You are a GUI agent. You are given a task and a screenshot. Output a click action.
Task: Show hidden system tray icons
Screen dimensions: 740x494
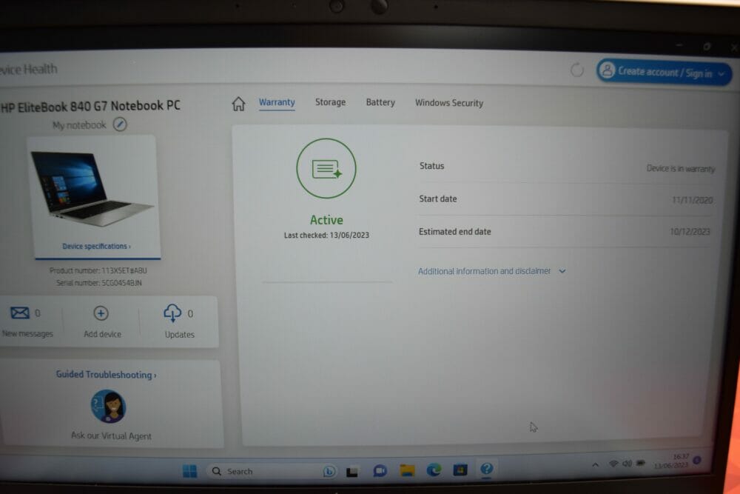[596, 464]
